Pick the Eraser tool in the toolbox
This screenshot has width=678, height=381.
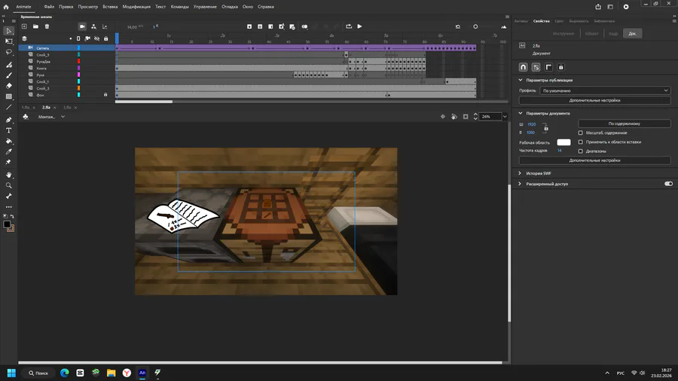(8, 86)
